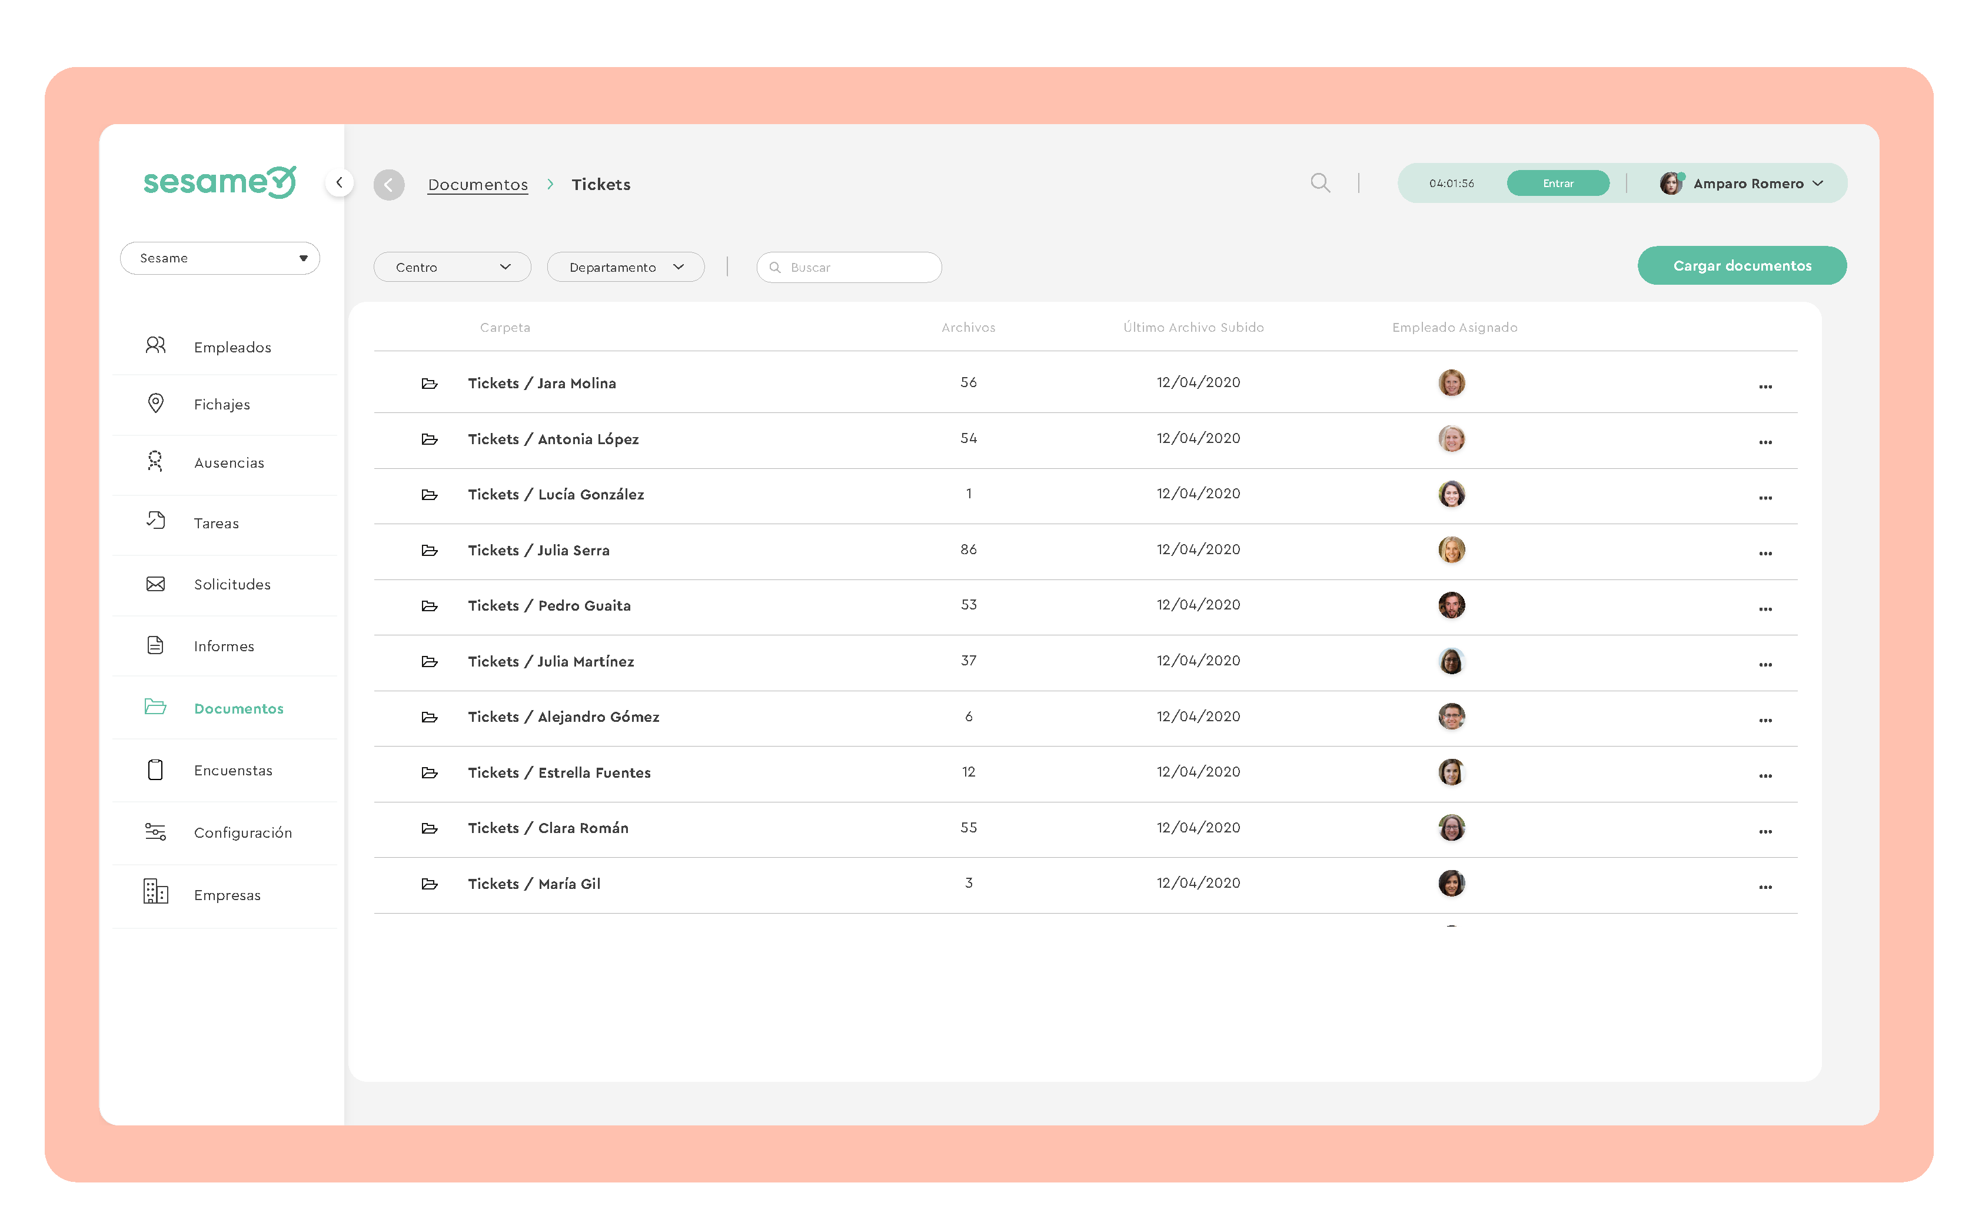1962x1216 pixels.
Task: Click the Archivos column header
Action: 967,327
